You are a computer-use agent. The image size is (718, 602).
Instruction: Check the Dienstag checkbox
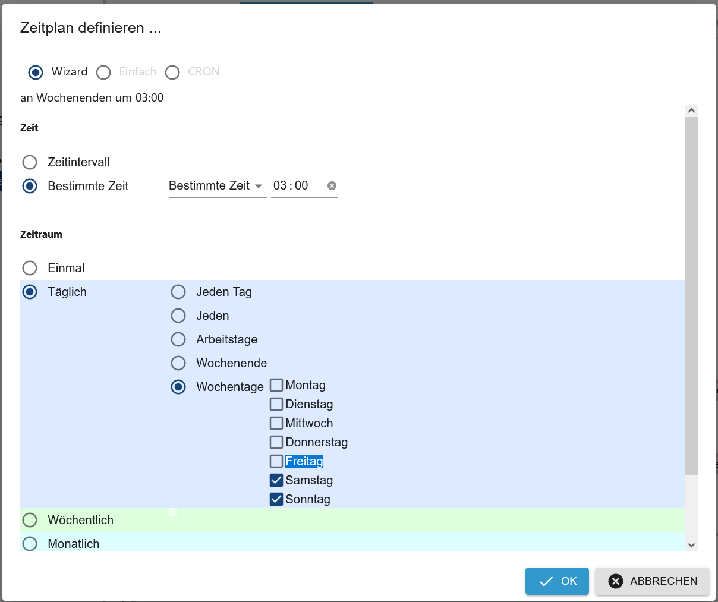coord(276,404)
